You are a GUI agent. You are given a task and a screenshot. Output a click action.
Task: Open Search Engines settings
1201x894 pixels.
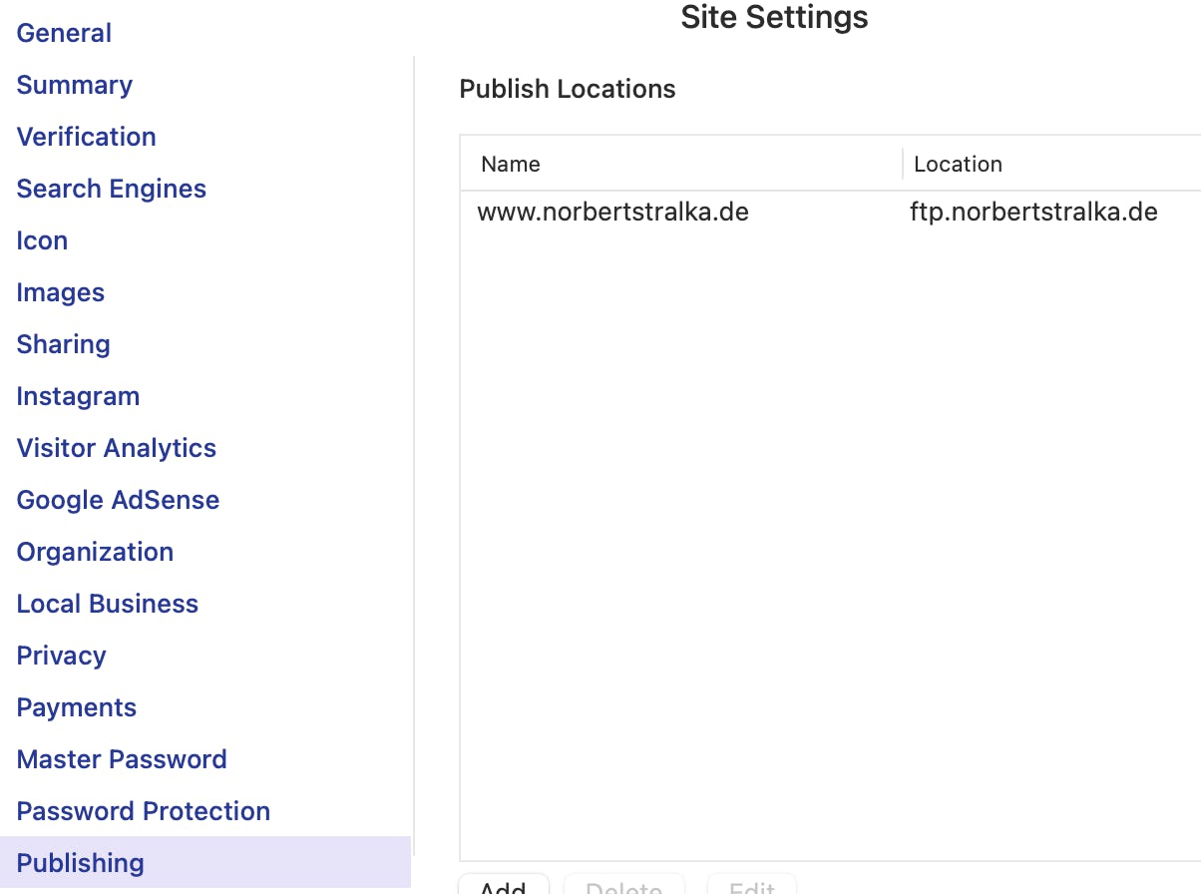click(112, 189)
